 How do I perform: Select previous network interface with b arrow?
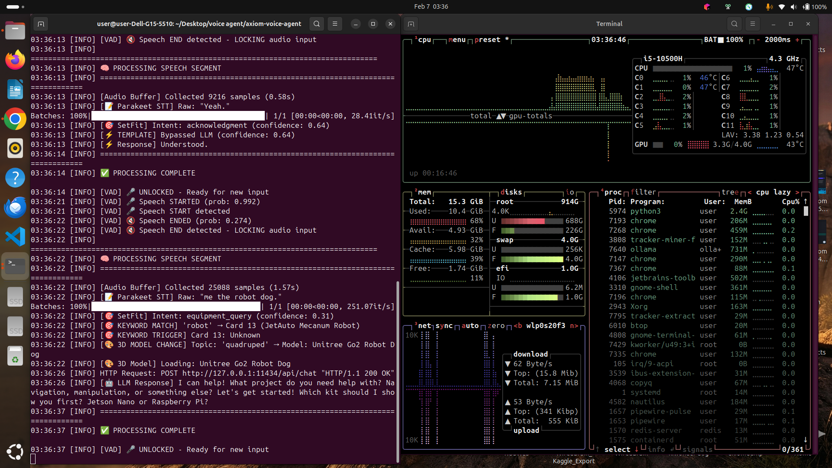pyautogui.click(x=518, y=325)
